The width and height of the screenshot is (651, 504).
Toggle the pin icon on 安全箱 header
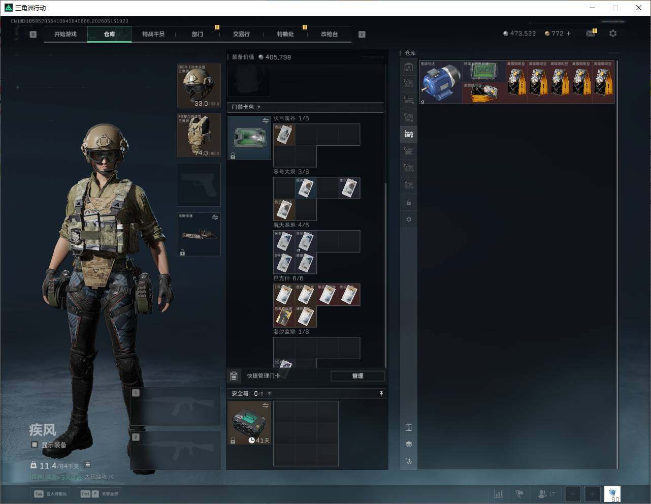click(381, 393)
